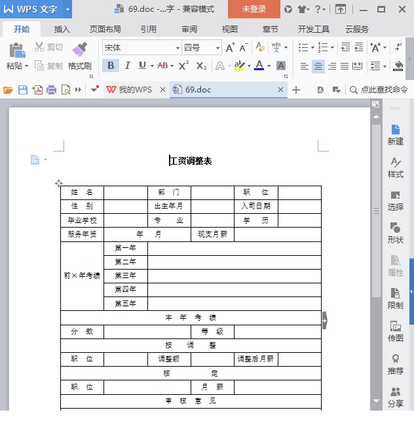Export document to PDF
Image resolution: width=414 pixels, height=427 pixels.
click(x=37, y=90)
